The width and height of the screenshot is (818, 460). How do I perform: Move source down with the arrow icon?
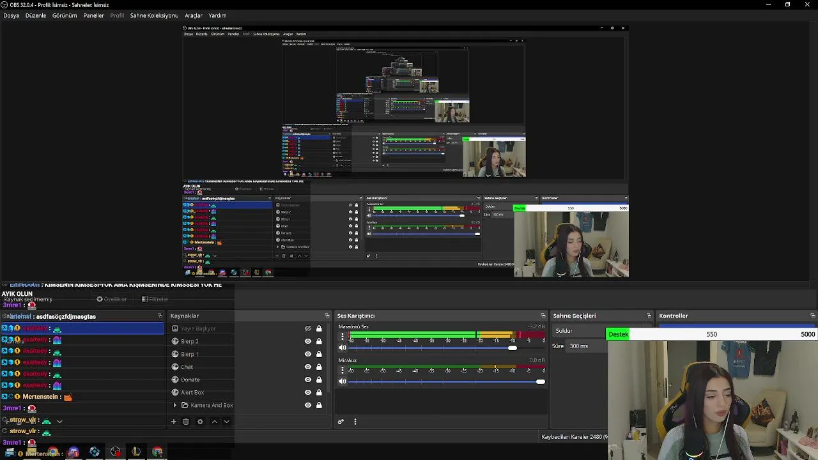click(x=226, y=422)
